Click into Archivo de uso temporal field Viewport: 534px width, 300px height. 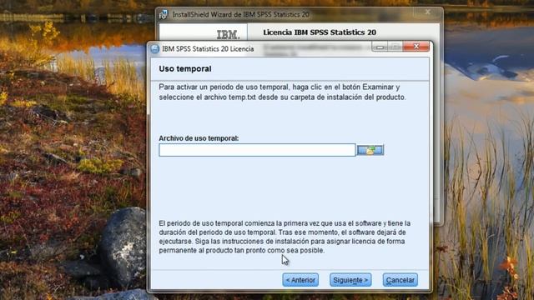pos(257,150)
